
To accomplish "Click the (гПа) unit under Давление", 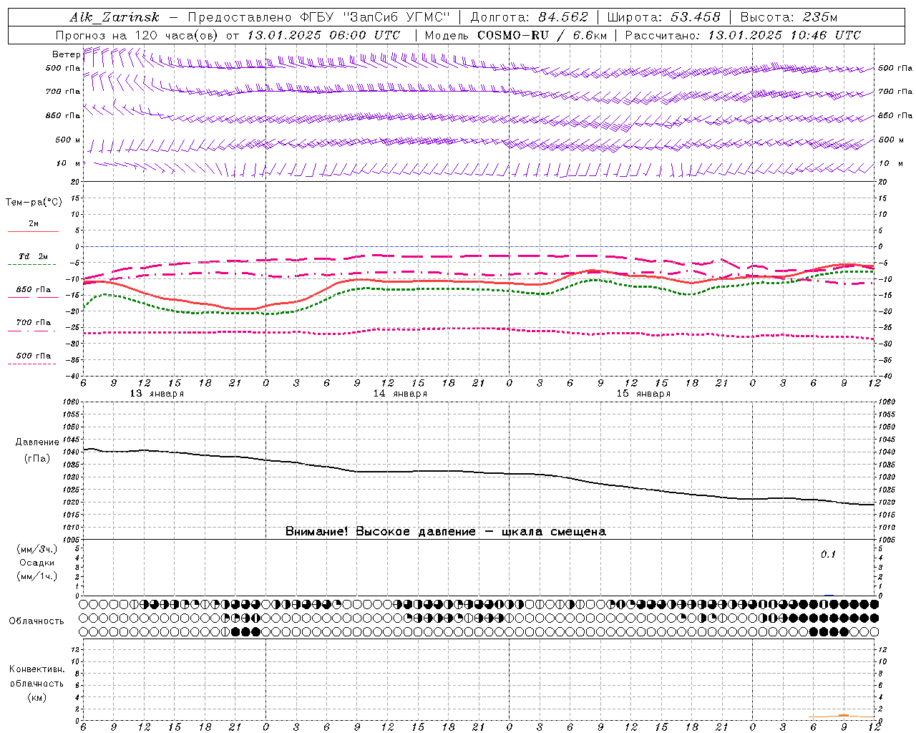I will coord(37,458).
